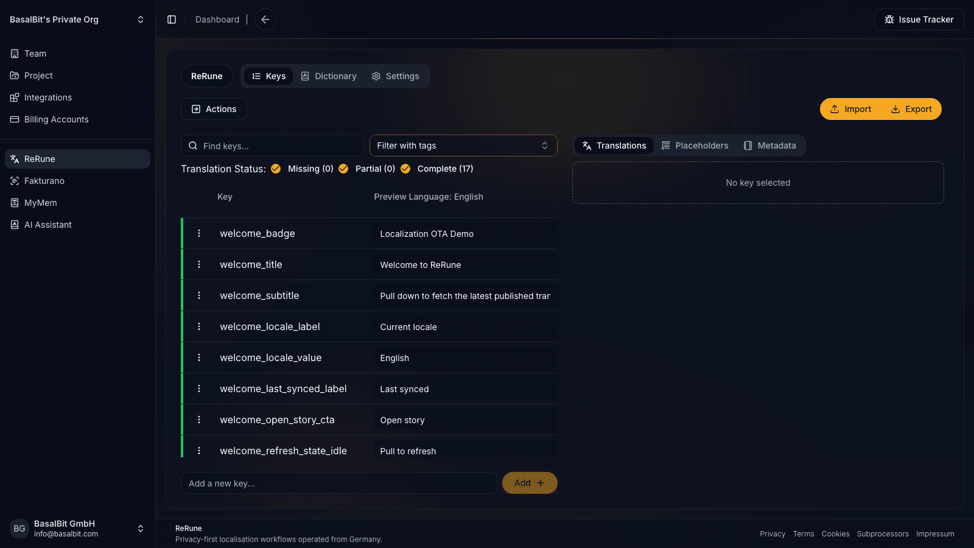Open the Impressum link
Image resolution: width=974 pixels, height=548 pixels.
(x=935, y=534)
